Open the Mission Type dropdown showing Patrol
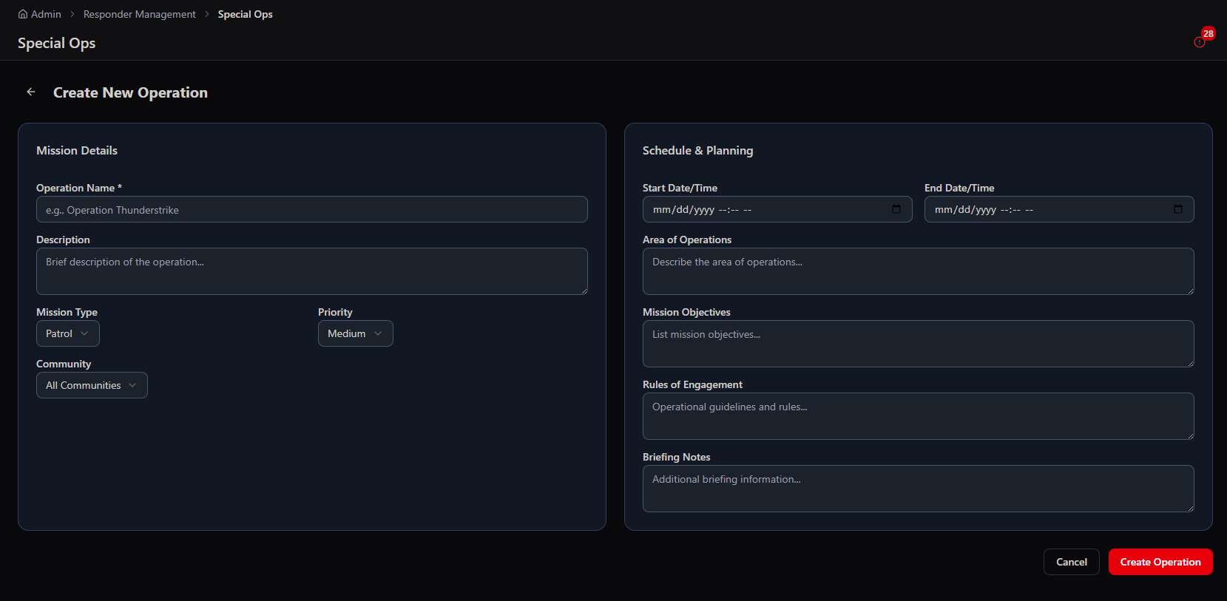This screenshot has width=1227, height=601. 68,333
